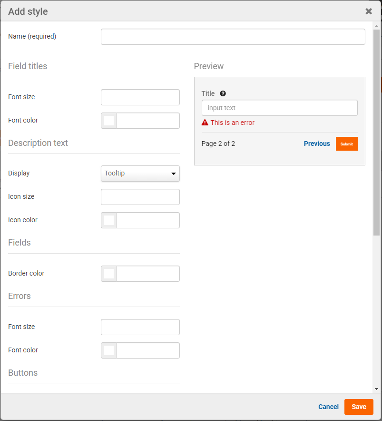Click the Border color hex text field
Screen dimensions: 382x421
(148, 274)
